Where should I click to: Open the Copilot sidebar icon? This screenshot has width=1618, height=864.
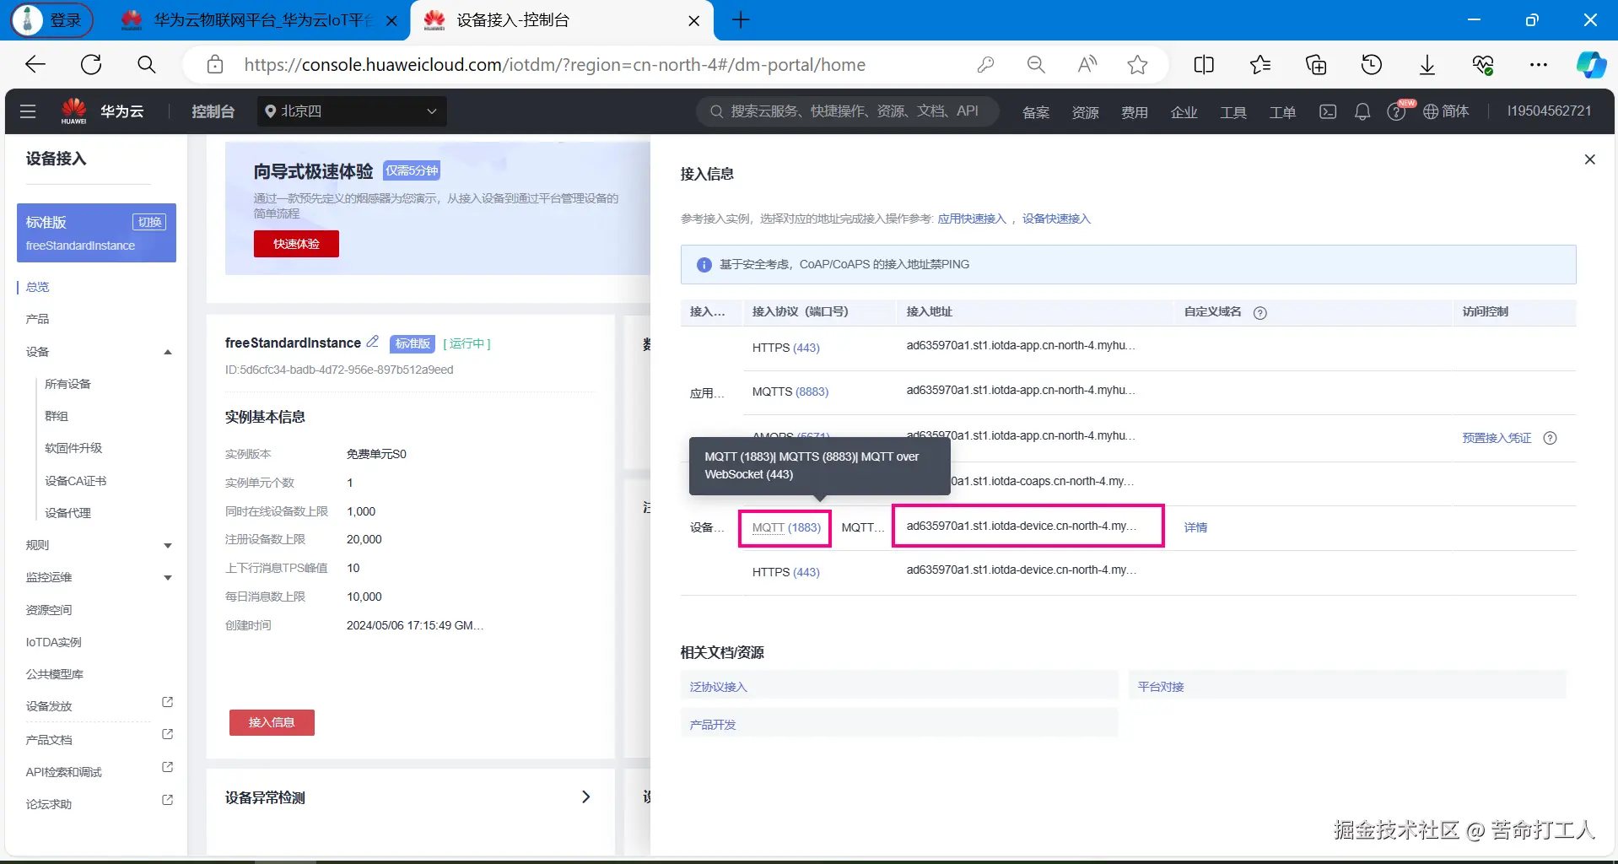point(1591,65)
